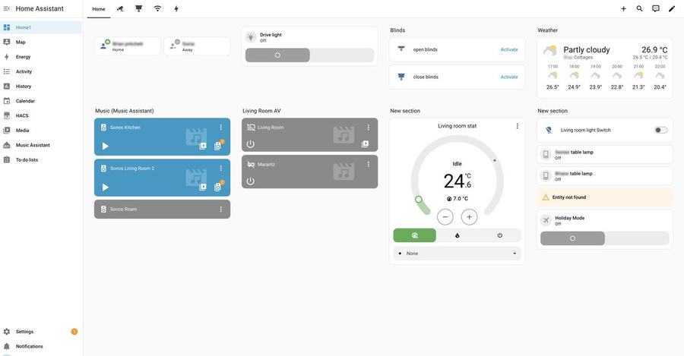The image size is (684, 356).
Task: Switch to the wifi view tab
Action: click(157, 8)
